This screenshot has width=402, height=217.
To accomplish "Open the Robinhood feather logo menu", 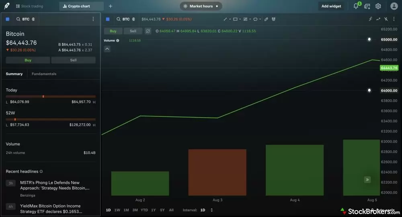I will [x=7, y=6].
